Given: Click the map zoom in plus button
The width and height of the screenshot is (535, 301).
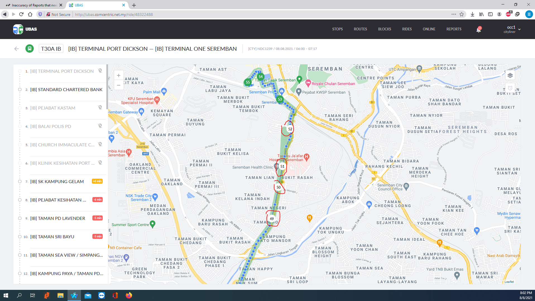Looking at the screenshot, I should pos(119,76).
